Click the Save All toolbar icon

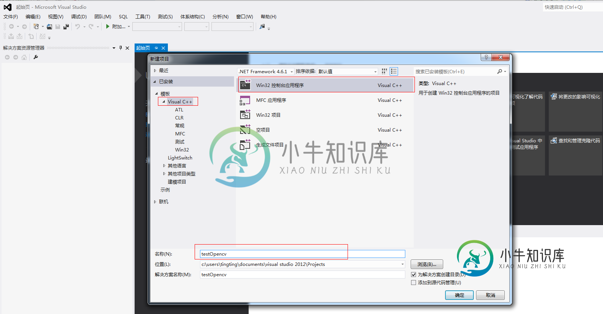pos(66,27)
